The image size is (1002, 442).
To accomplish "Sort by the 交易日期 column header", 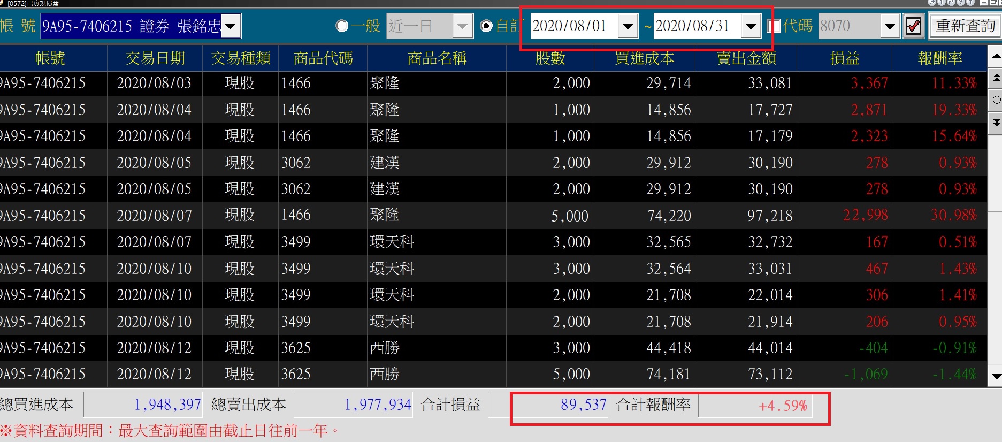I will (x=155, y=58).
